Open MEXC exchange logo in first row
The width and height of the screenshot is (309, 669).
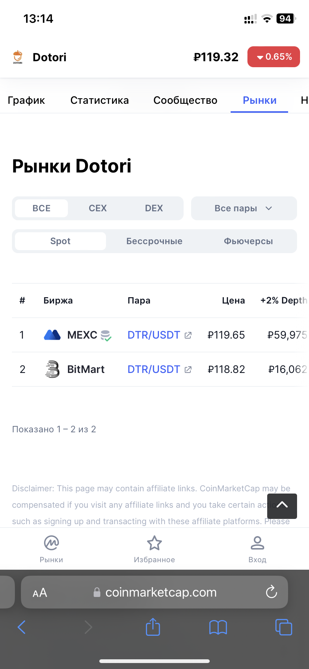[52, 335]
